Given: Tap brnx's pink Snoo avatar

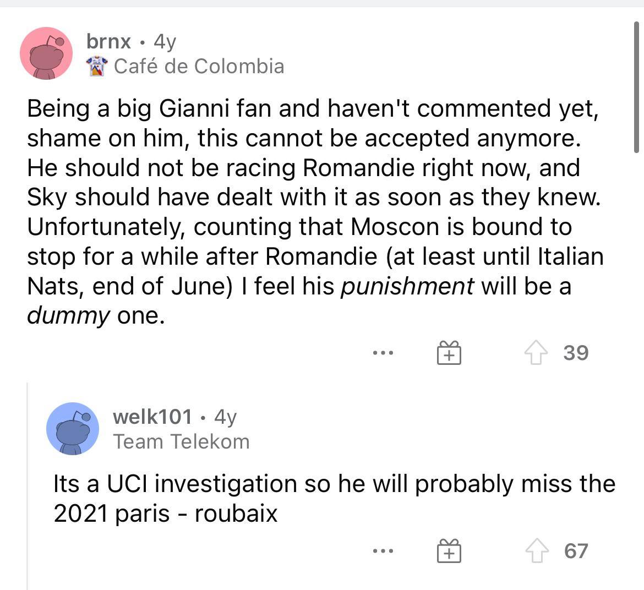Looking at the screenshot, I should pos(46,53).
